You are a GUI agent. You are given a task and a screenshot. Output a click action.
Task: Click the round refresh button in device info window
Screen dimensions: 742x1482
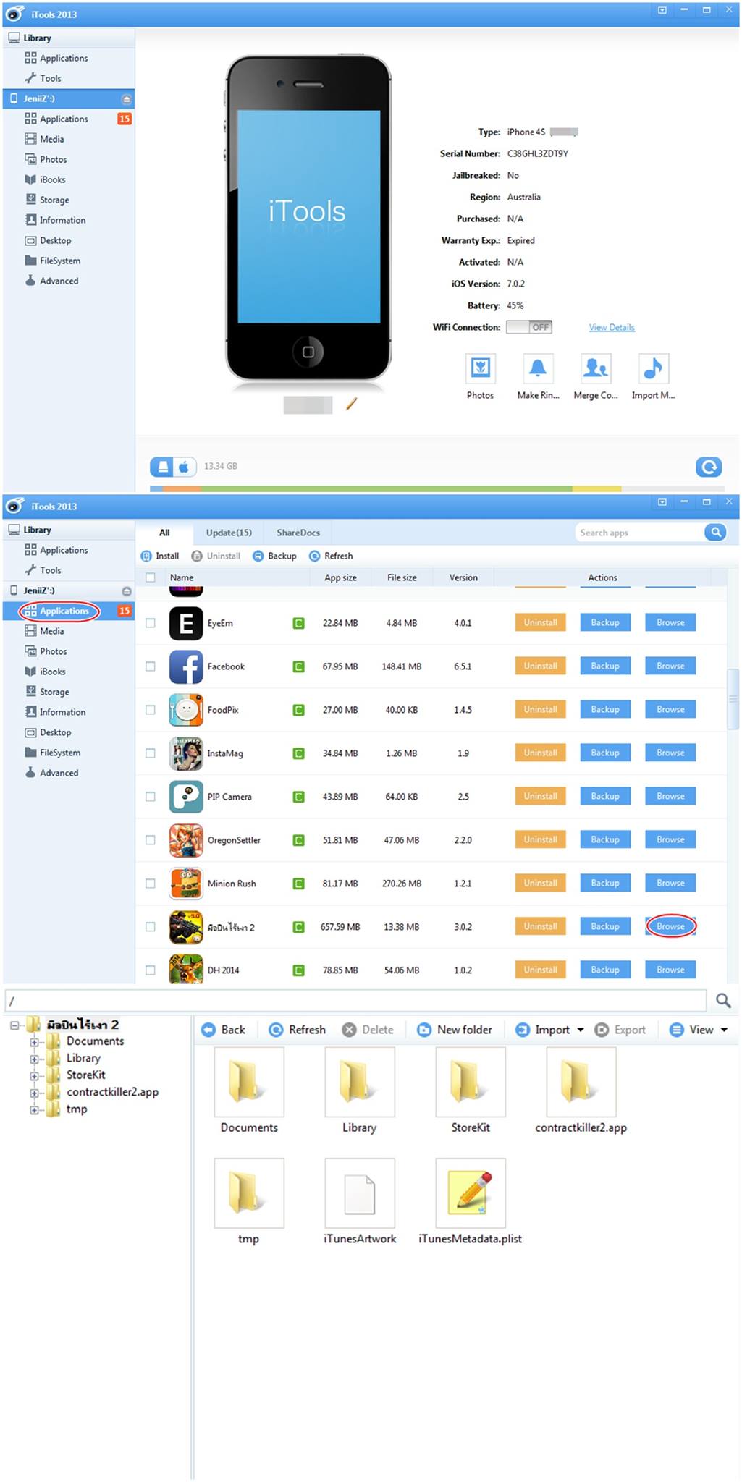tap(709, 467)
